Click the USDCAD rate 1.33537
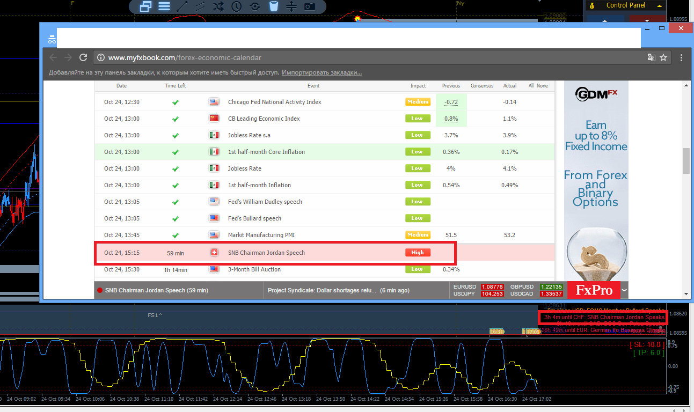Image resolution: width=694 pixels, height=412 pixels. [551, 294]
